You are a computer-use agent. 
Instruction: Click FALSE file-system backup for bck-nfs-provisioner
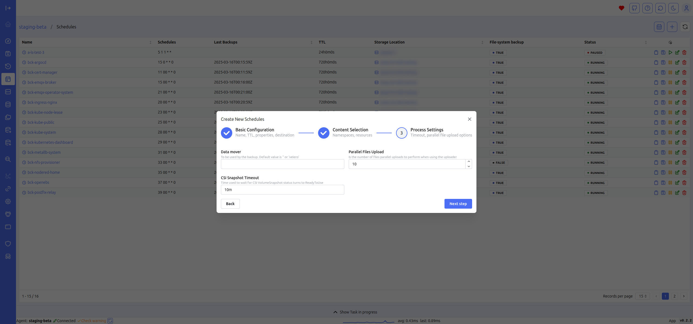pyautogui.click(x=499, y=163)
